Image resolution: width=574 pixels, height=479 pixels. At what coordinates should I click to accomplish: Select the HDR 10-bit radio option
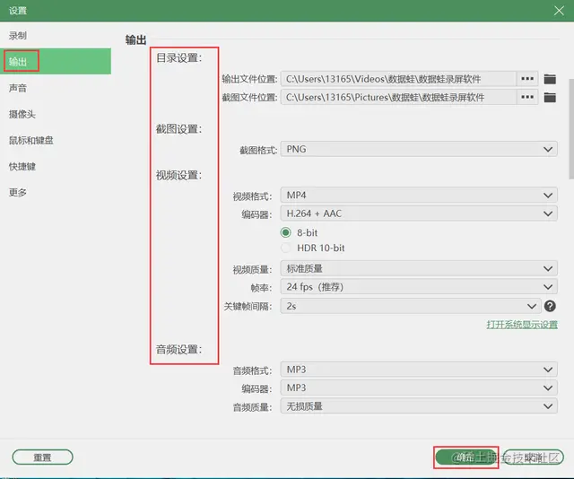[285, 248]
